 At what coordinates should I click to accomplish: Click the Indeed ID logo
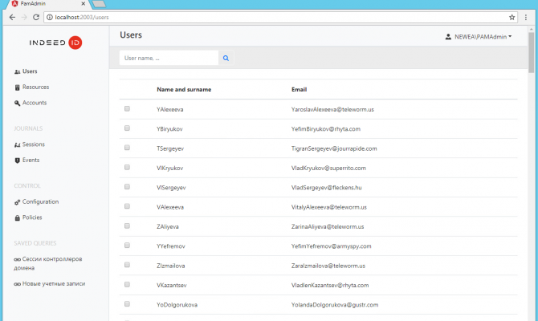pos(55,43)
